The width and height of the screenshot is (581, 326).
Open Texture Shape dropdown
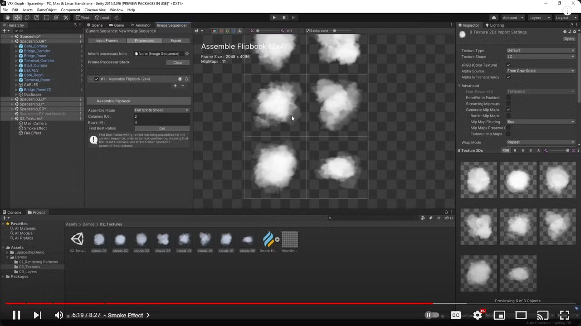[x=541, y=57]
